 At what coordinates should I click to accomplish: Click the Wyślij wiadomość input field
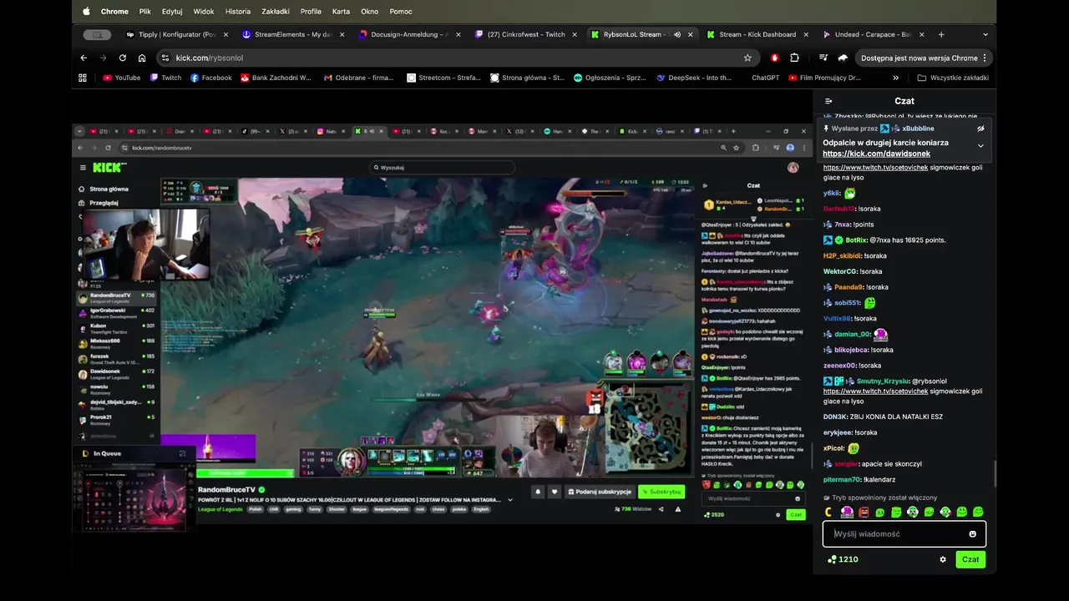pyautogui.click(x=904, y=534)
